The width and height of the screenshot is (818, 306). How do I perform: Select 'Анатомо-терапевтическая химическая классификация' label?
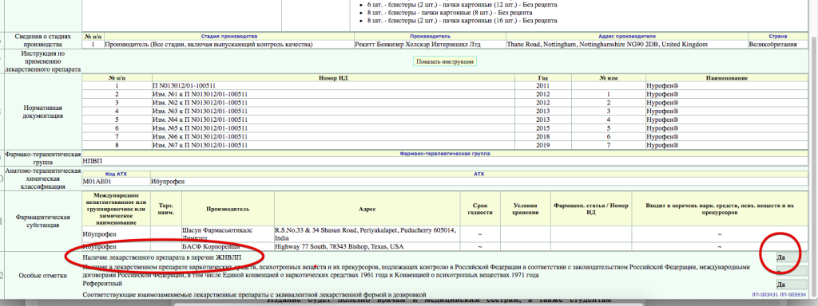43,178
